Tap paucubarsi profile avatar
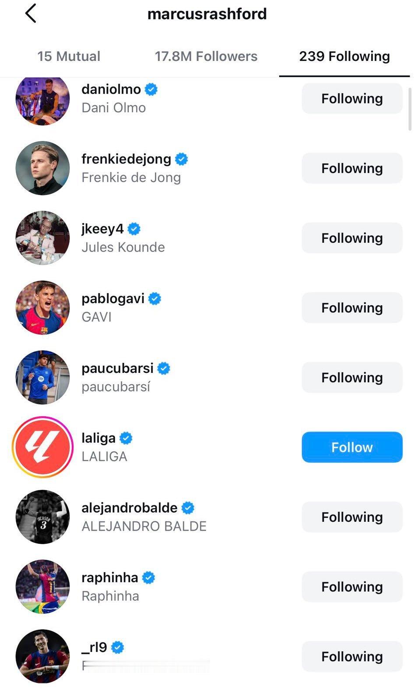 [x=42, y=377]
